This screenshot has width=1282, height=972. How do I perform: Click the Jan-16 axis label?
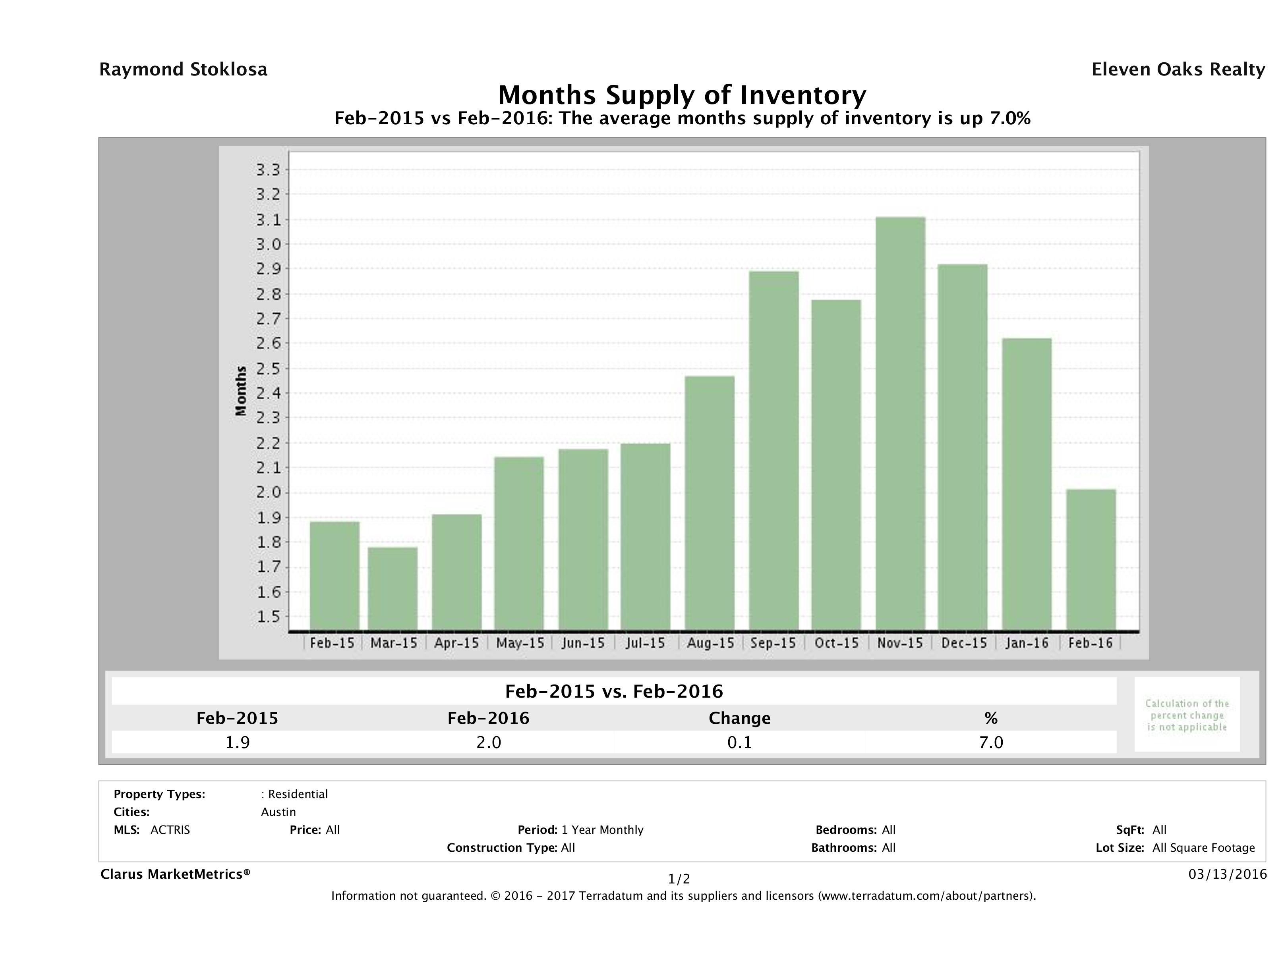tap(1027, 643)
